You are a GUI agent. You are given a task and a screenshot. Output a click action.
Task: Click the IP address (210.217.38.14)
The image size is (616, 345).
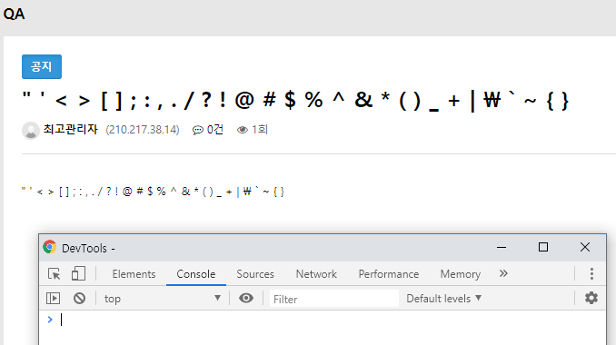tap(143, 130)
